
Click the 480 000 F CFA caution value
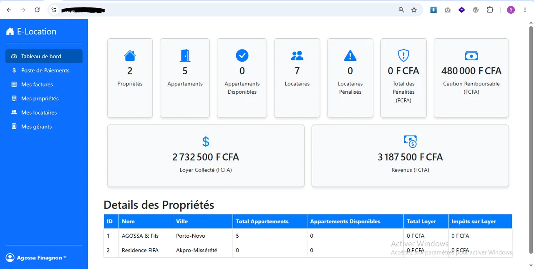(471, 71)
